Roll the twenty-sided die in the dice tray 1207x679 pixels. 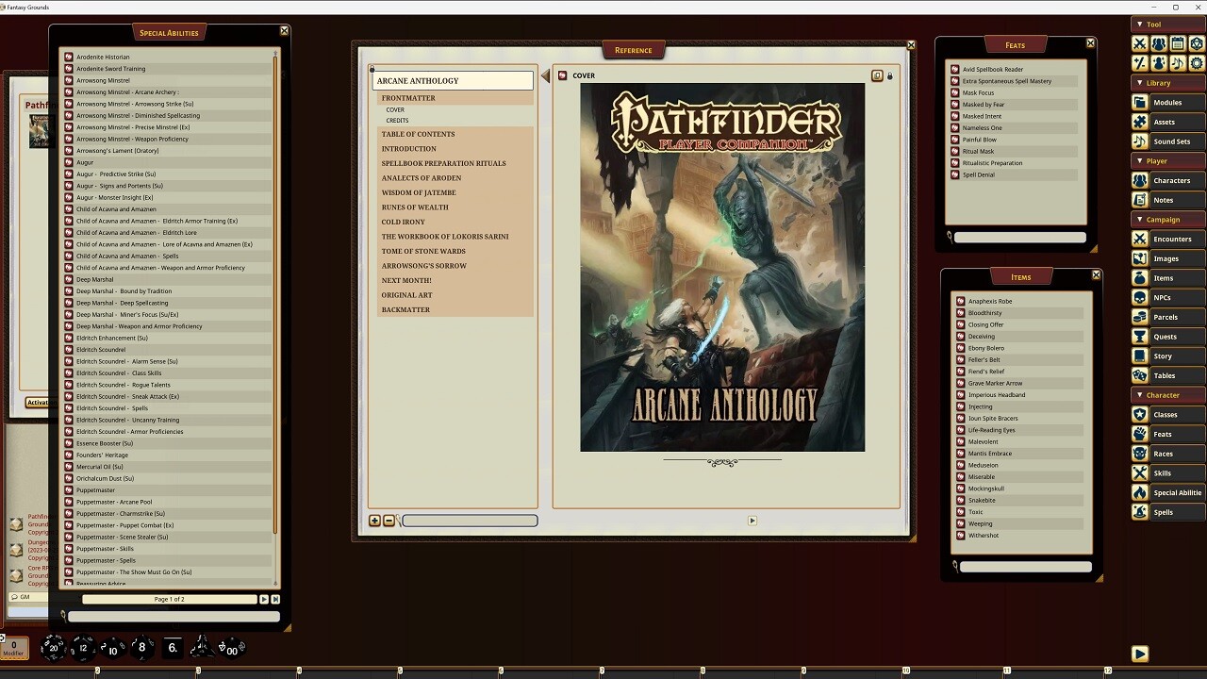coord(54,647)
